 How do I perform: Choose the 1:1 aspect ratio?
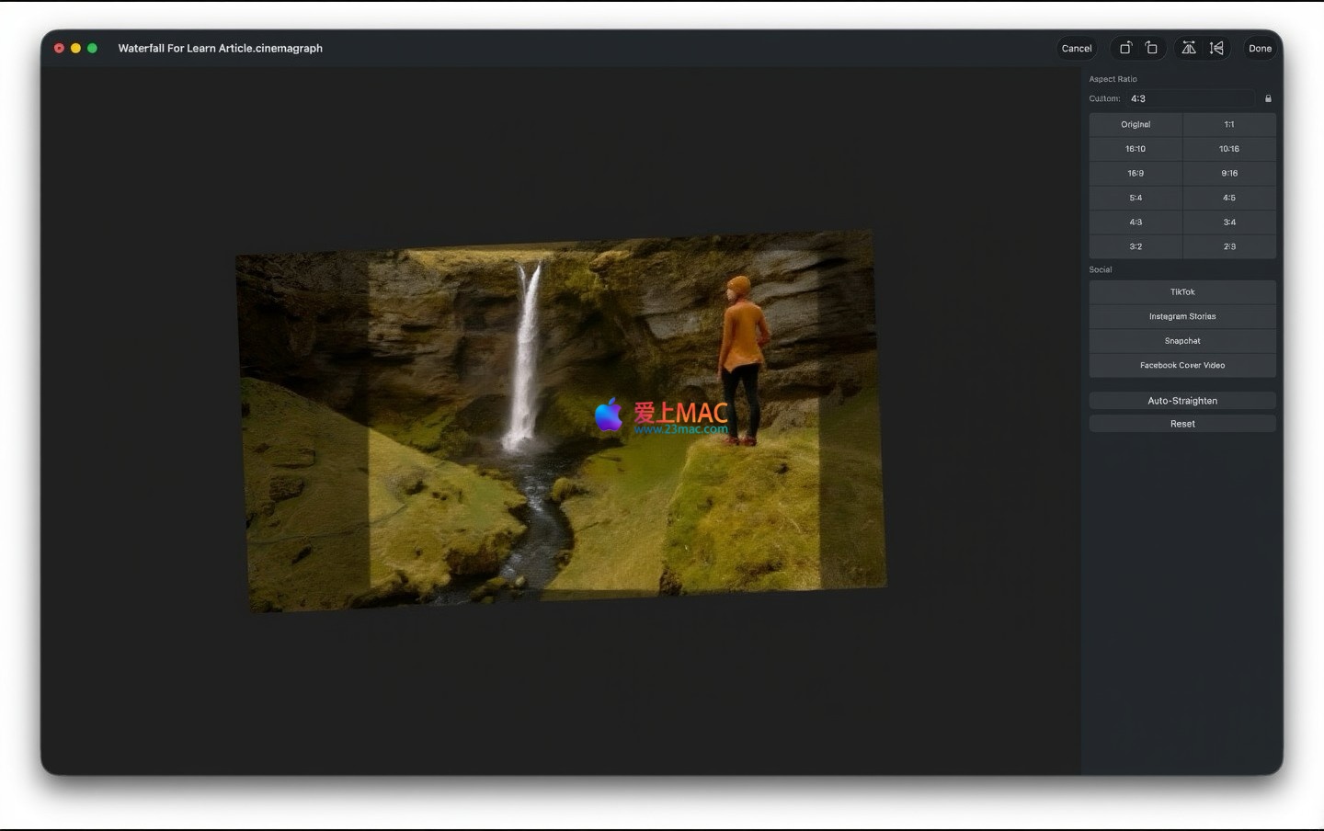pos(1229,124)
